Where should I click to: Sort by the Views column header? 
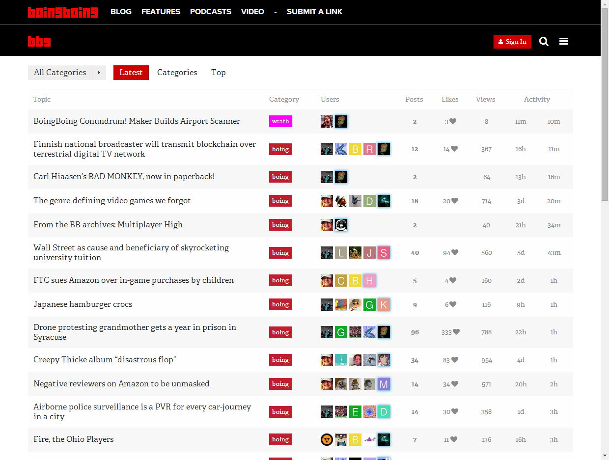point(485,99)
